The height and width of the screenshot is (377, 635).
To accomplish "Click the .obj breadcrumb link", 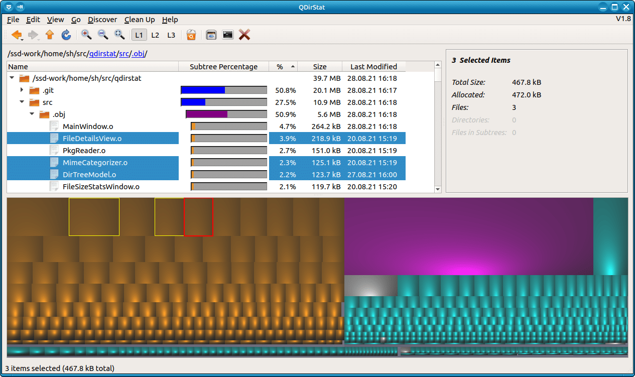I will (x=138, y=54).
